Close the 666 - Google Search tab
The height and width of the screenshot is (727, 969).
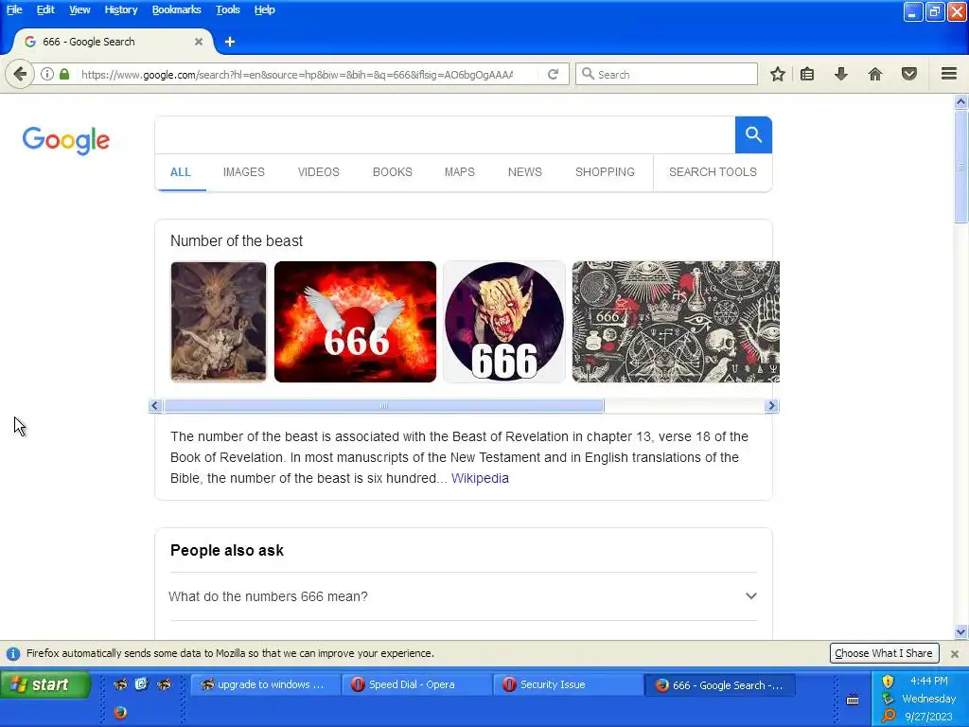point(199,42)
